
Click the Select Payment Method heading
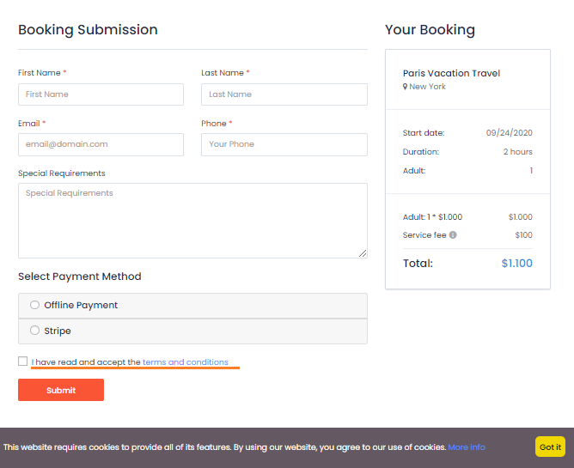pos(79,277)
